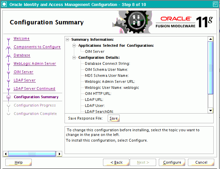Click the summary scrollbar down arrow
This screenshot has height=169, width=220.
pos(210,111)
